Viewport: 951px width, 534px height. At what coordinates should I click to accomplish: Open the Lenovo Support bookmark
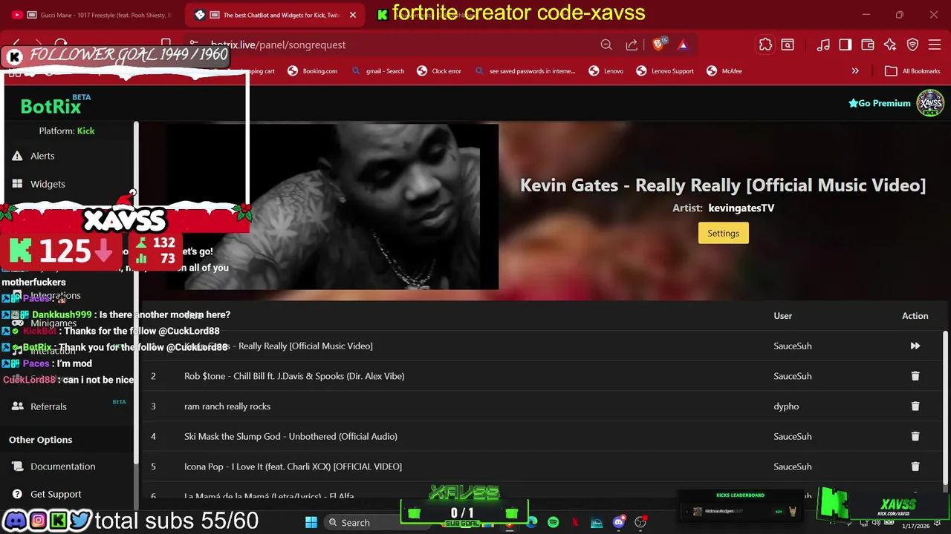(665, 71)
